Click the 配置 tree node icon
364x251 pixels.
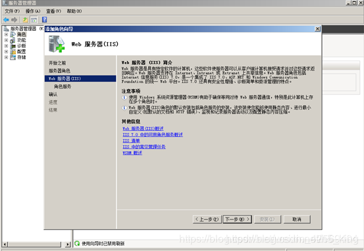point(13,51)
